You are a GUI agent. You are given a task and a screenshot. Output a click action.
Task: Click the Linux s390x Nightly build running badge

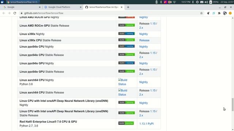(127, 33)
